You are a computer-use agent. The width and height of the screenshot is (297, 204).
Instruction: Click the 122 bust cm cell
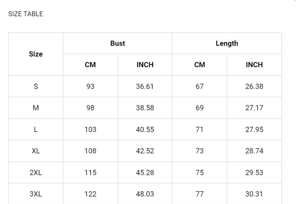90,194
